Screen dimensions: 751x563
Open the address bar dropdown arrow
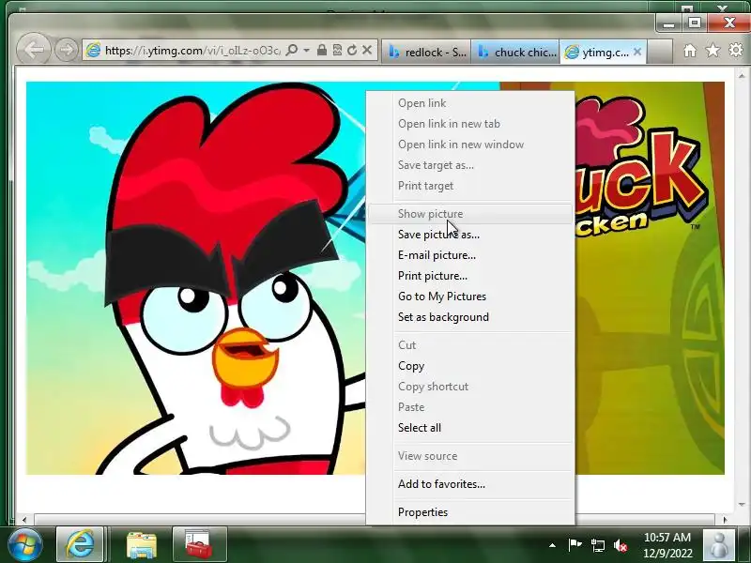[307, 51]
